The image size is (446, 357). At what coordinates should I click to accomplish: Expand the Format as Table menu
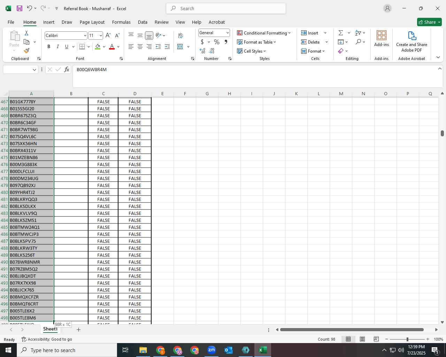(x=256, y=42)
